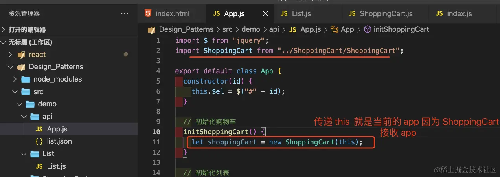Image resolution: width=500 pixels, height=177 pixels.
Task: Click the api folder icon
Action: (35, 117)
